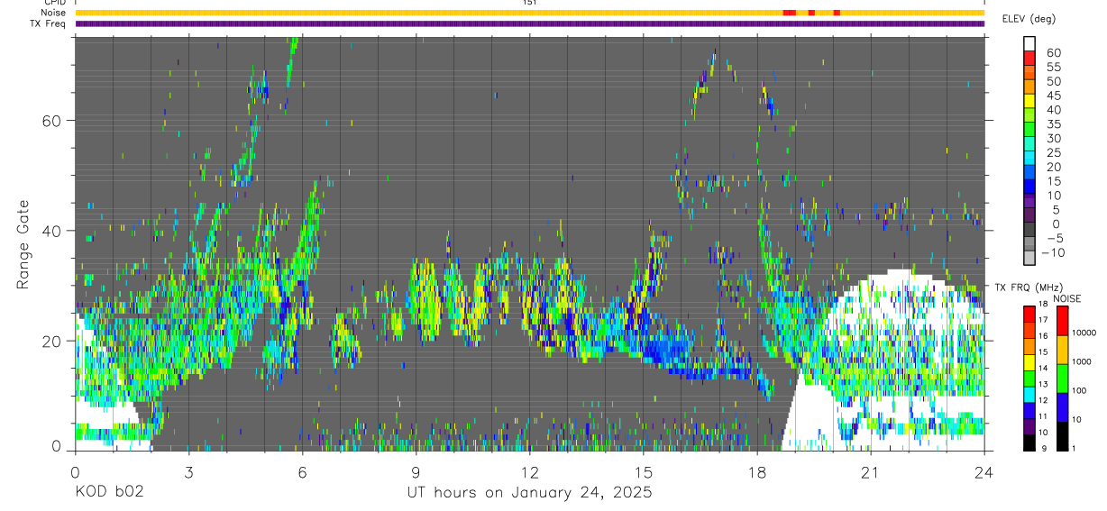Click the 'Range Gate' y-axis title
This screenshot has width=1107, height=511.
click(x=24, y=243)
